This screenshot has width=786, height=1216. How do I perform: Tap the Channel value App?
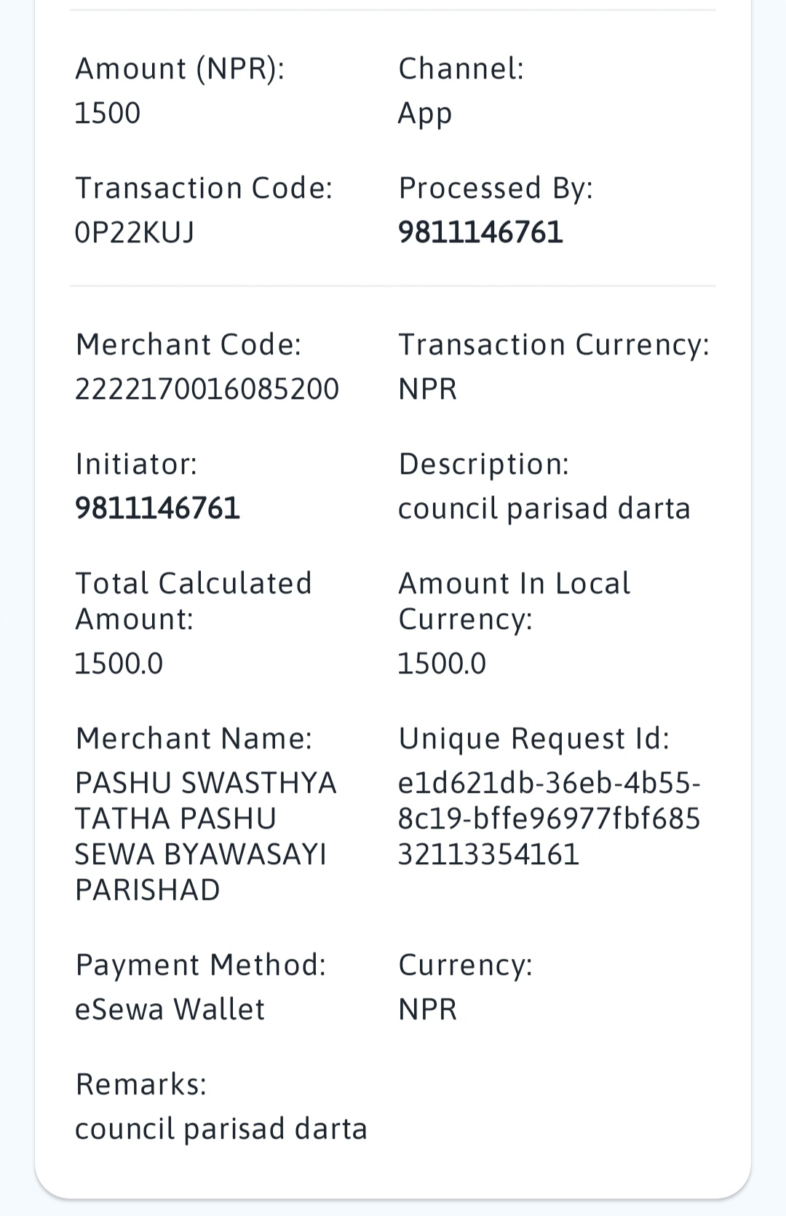point(425,114)
